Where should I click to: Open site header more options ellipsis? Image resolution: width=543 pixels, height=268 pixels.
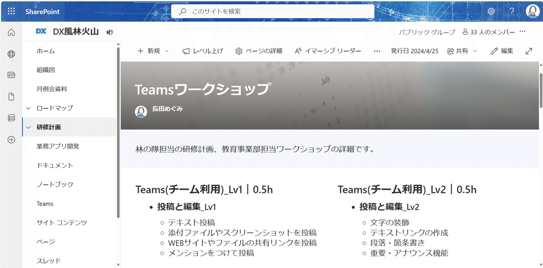pyautogui.click(x=523, y=32)
